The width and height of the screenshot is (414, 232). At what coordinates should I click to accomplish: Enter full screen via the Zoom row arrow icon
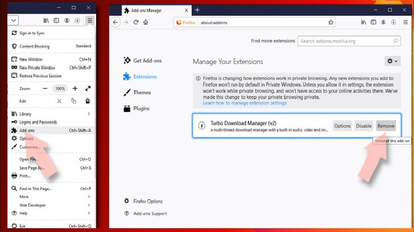pyautogui.click(x=88, y=89)
